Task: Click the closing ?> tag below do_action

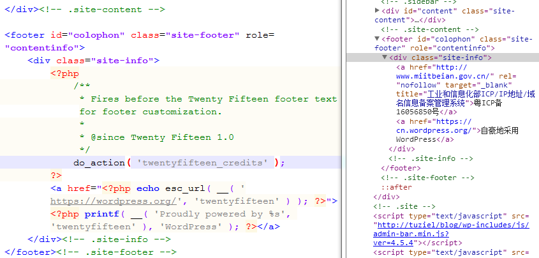Action: [x=56, y=175]
